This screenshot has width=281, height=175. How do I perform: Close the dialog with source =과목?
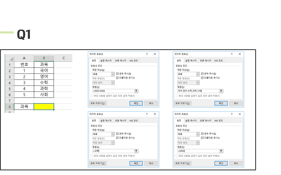(x=155, y=114)
